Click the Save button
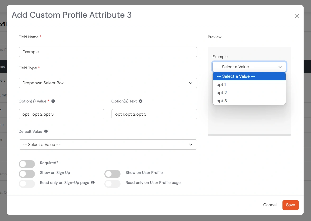Image resolution: width=311 pixels, height=221 pixels. tap(290, 205)
